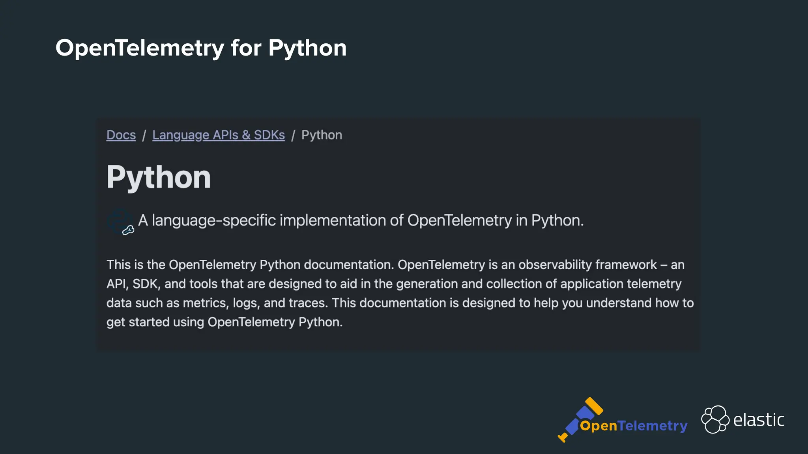The width and height of the screenshot is (808, 454).
Task: Click the Python logo icon beside the description
Action: 121,221
